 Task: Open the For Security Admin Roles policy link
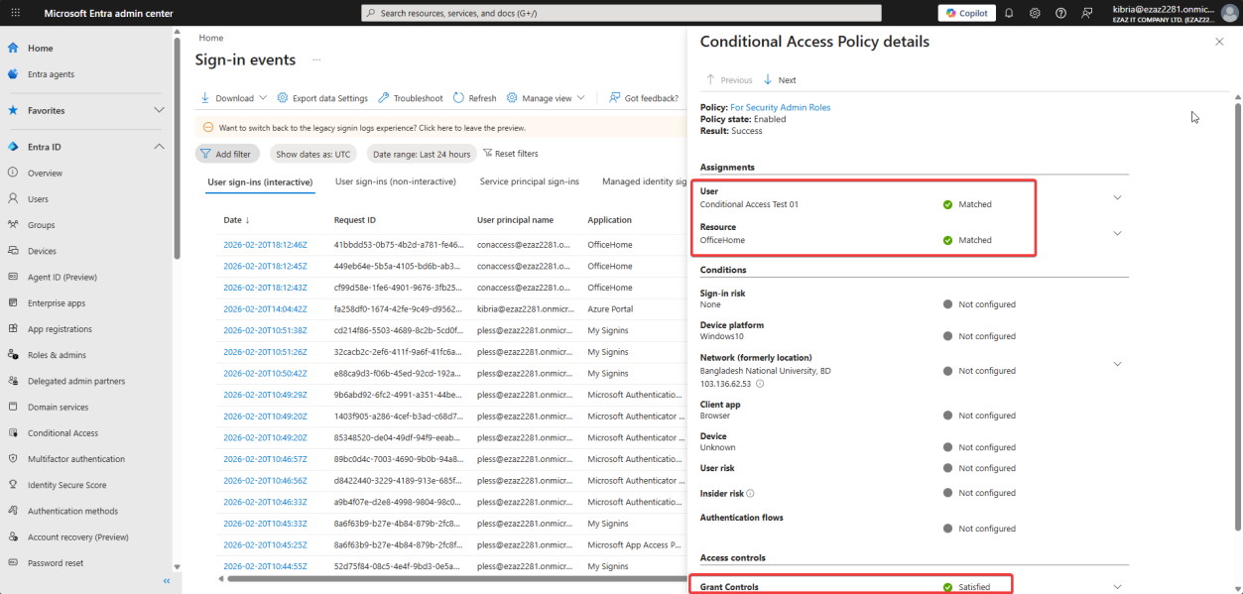[781, 107]
